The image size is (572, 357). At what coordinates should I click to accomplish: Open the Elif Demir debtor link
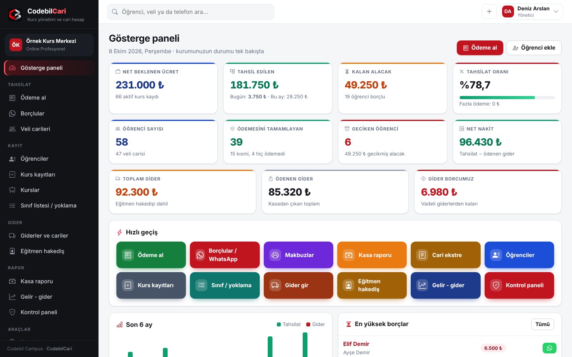(356, 344)
